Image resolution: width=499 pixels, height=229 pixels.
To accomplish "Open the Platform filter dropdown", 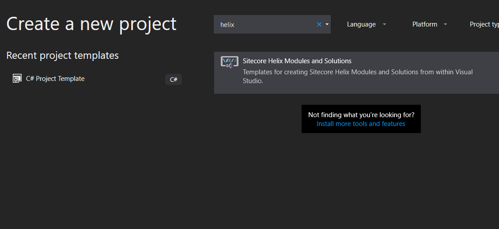I will pyautogui.click(x=430, y=24).
